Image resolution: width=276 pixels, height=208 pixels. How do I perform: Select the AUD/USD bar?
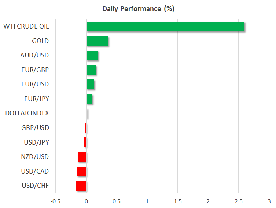pyautogui.click(x=92, y=56)
